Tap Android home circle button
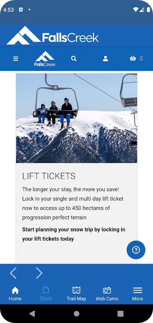The width and height of the screenshot is (153, 323). click(77, 314)
